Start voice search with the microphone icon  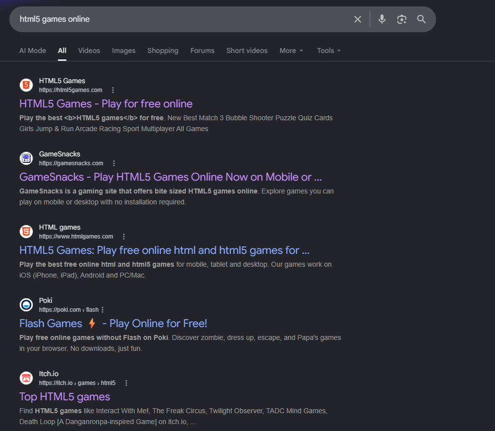tap(382, 19)
